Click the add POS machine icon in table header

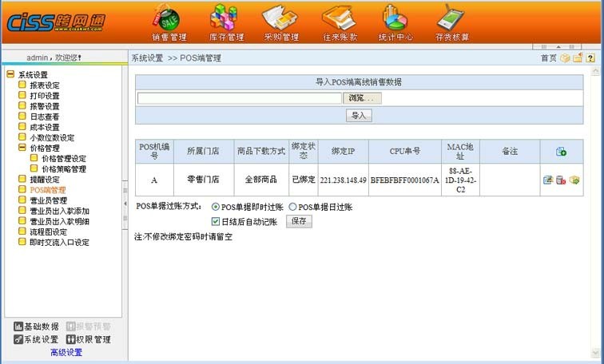click(561, 151)
